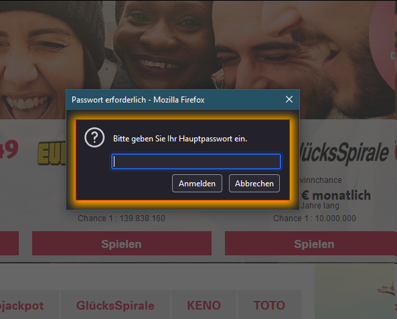Click the Chance 1 : 139.838.160 text

121,218
